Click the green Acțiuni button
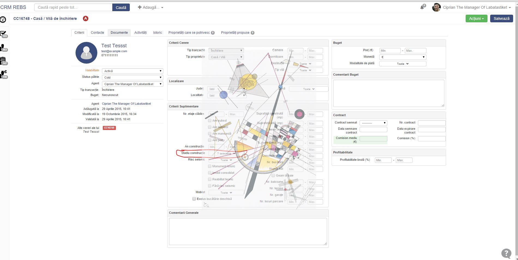Screen dimensions: 518x260 tap(476, 18)
